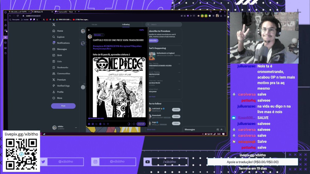Viewport: 310px width, 174px height.
Task: Click the emoji icon in compose toolbar
Action: tap(100, 124)
